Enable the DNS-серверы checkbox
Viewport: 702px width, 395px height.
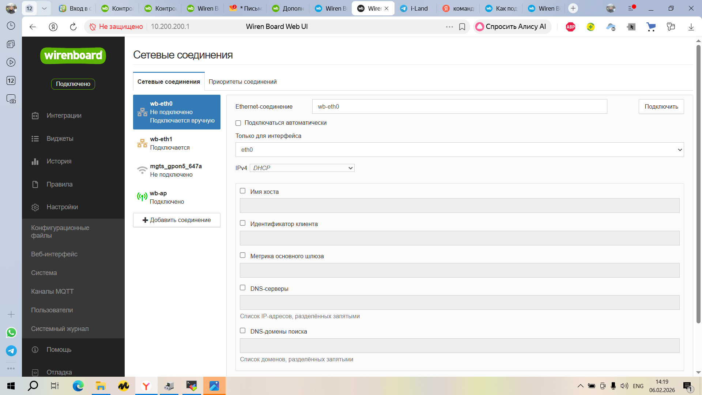pyautogui.click(x=243, y=288)
